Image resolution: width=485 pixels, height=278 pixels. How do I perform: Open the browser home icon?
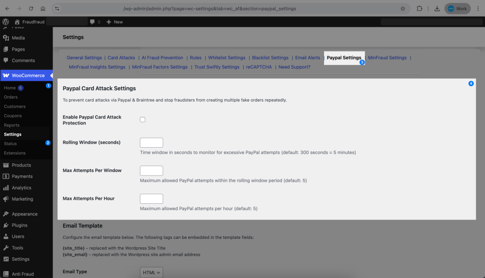pyautogui.click(x=43, y=8)
